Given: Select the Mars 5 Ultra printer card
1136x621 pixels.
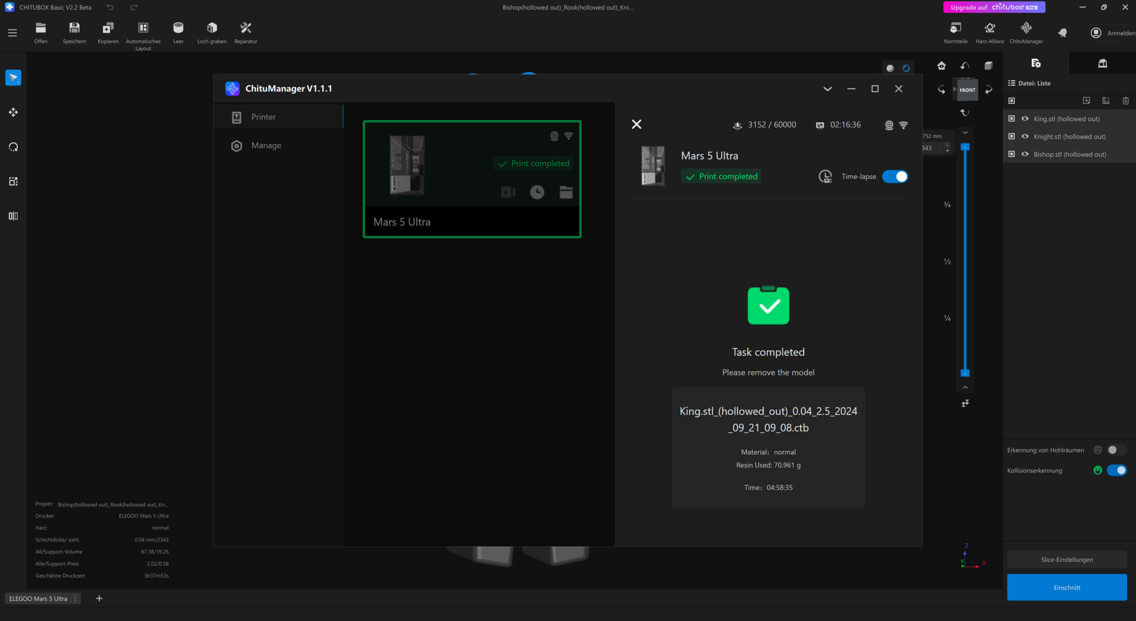Looking at the screenshot, I should click(472, 179).
